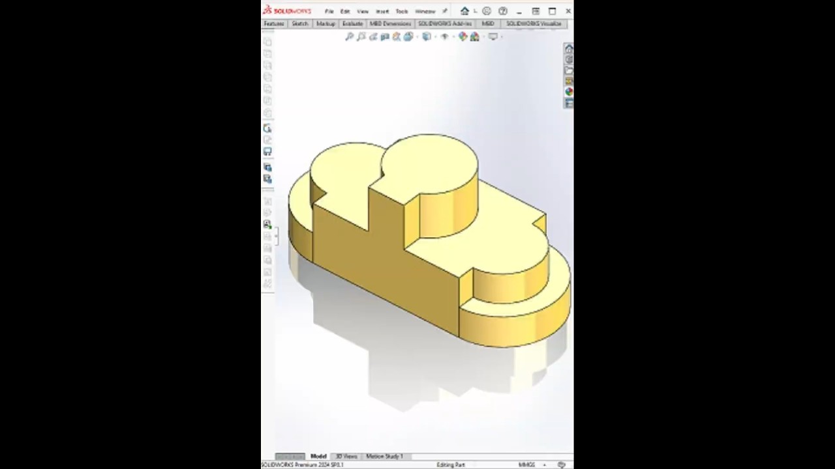Open the Tools menu
The height and width of the screenshot is (469, 835).
(402, 11)
